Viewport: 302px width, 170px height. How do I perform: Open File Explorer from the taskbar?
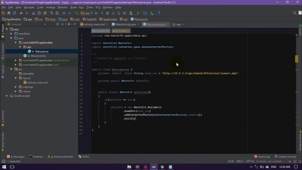[129, 167]
